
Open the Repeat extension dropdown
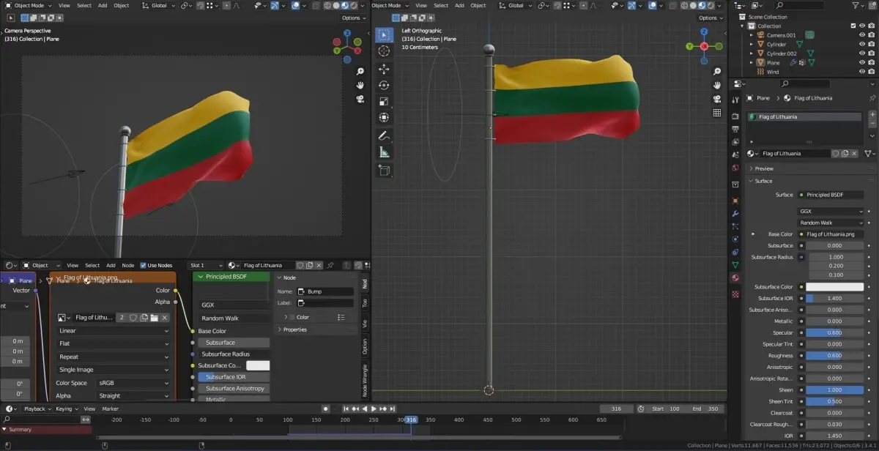(114, 357)
